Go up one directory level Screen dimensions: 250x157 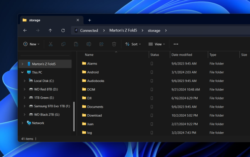(50, 30)
